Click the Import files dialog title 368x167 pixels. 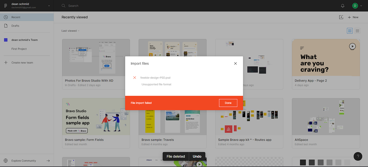click(x=140, y=64)
